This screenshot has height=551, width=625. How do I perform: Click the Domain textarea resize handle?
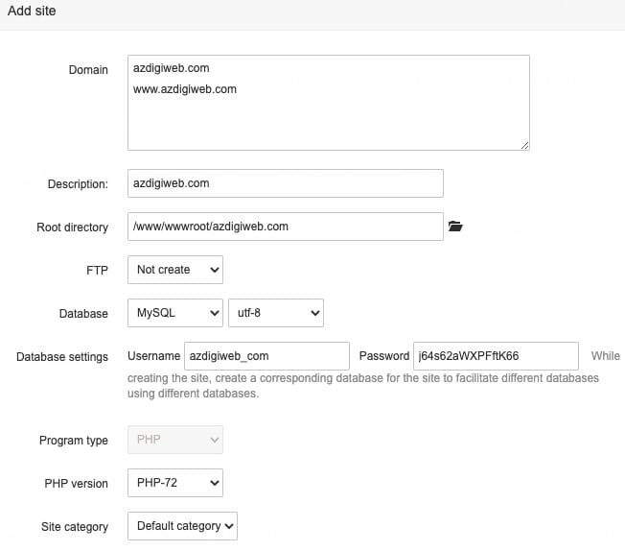pyautogui.click(x=524, y=144)
